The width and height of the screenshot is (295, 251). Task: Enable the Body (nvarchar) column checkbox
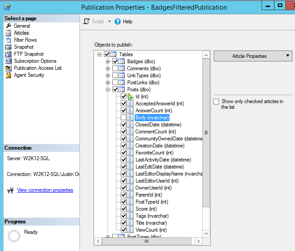coord(124,118)
